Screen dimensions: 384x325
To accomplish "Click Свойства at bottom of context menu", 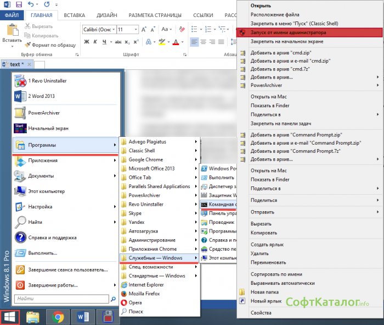I will pos(261,313).
